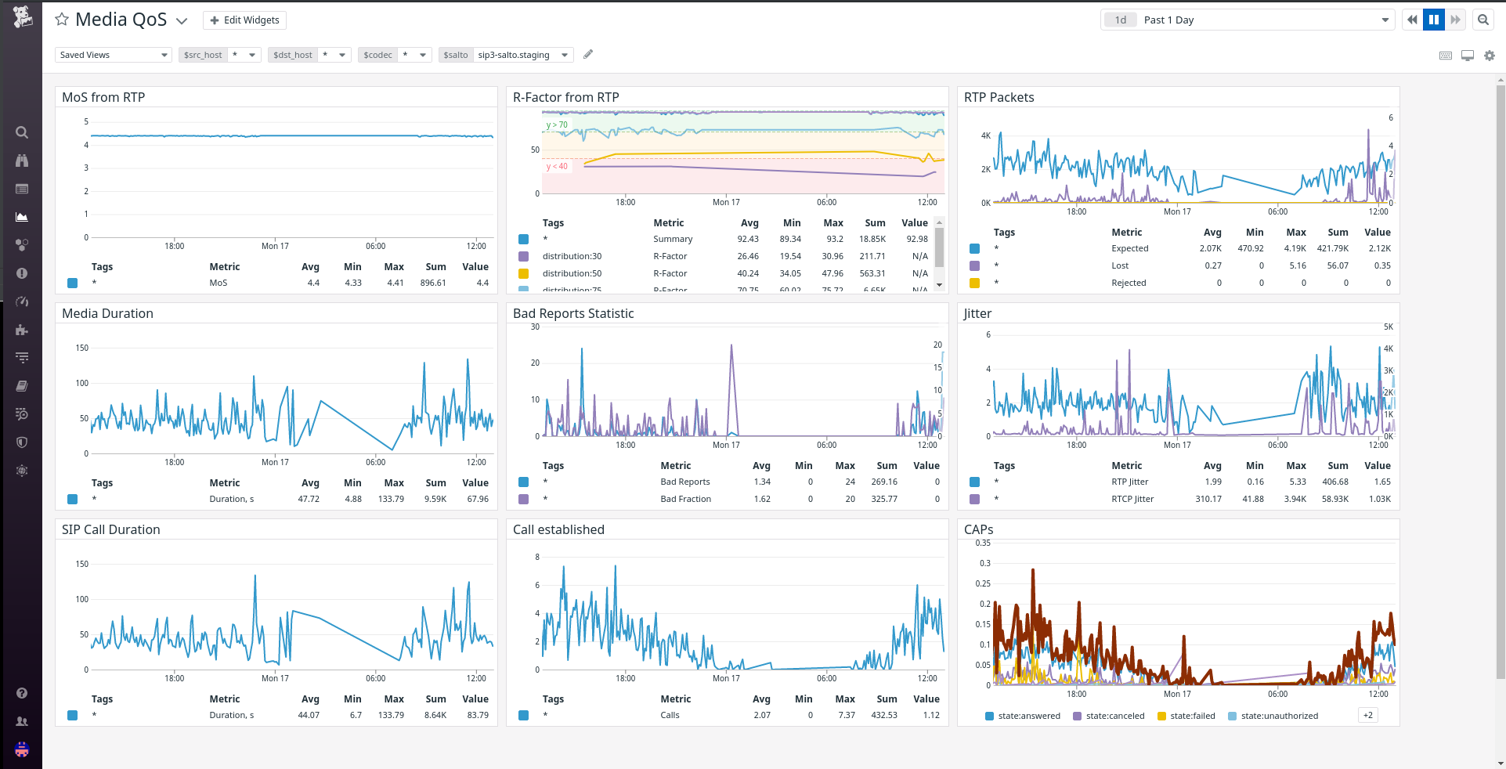Screen dimensions: 1506x769
Task: Pause live dashboard updates
Action: pos(1433,19)
